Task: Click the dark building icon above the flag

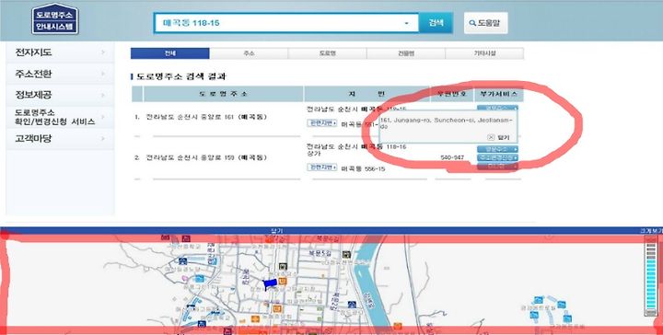Action: pos(283,267)
